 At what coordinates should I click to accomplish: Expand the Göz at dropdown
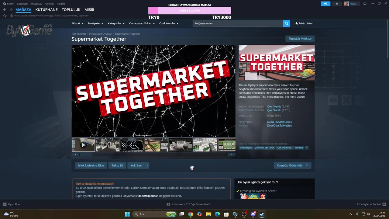tap(77, 23)
